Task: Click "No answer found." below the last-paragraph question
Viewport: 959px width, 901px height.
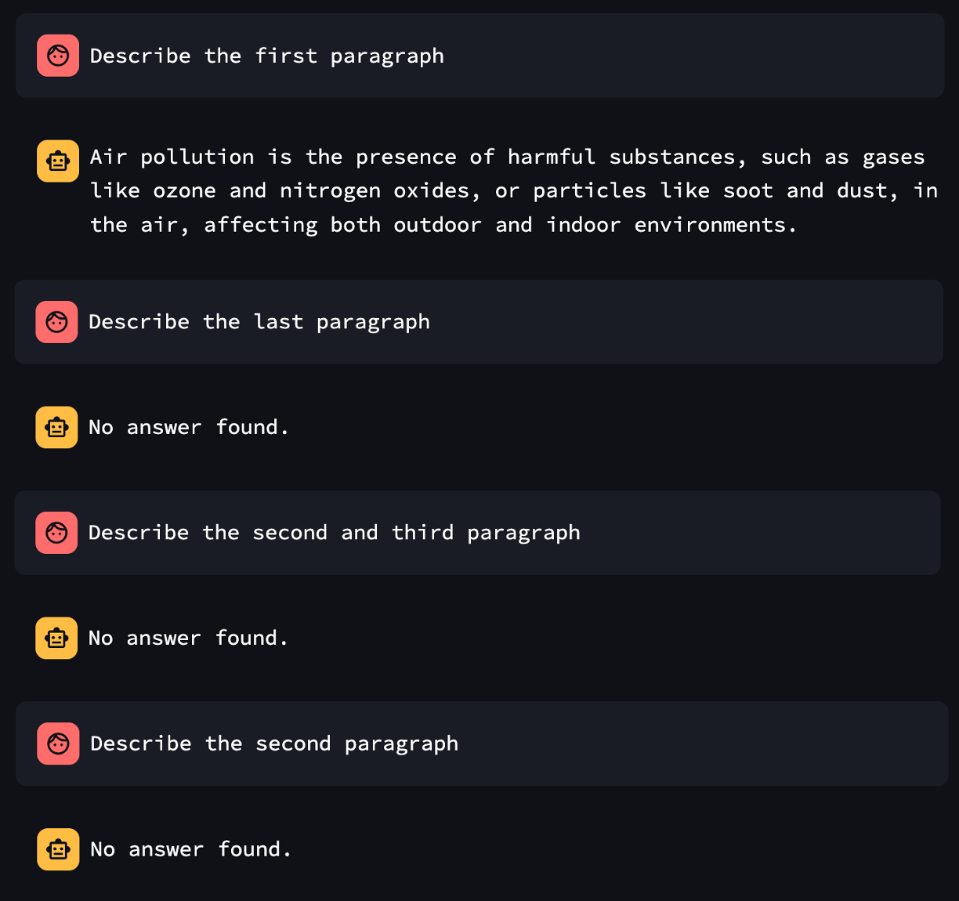Action: coord(188,428)
